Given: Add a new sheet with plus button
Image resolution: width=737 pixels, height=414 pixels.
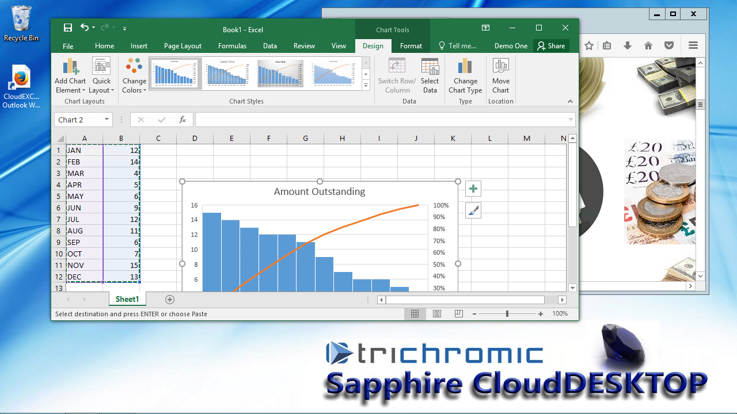Looking at the screenshot, I should coord(170,300).
